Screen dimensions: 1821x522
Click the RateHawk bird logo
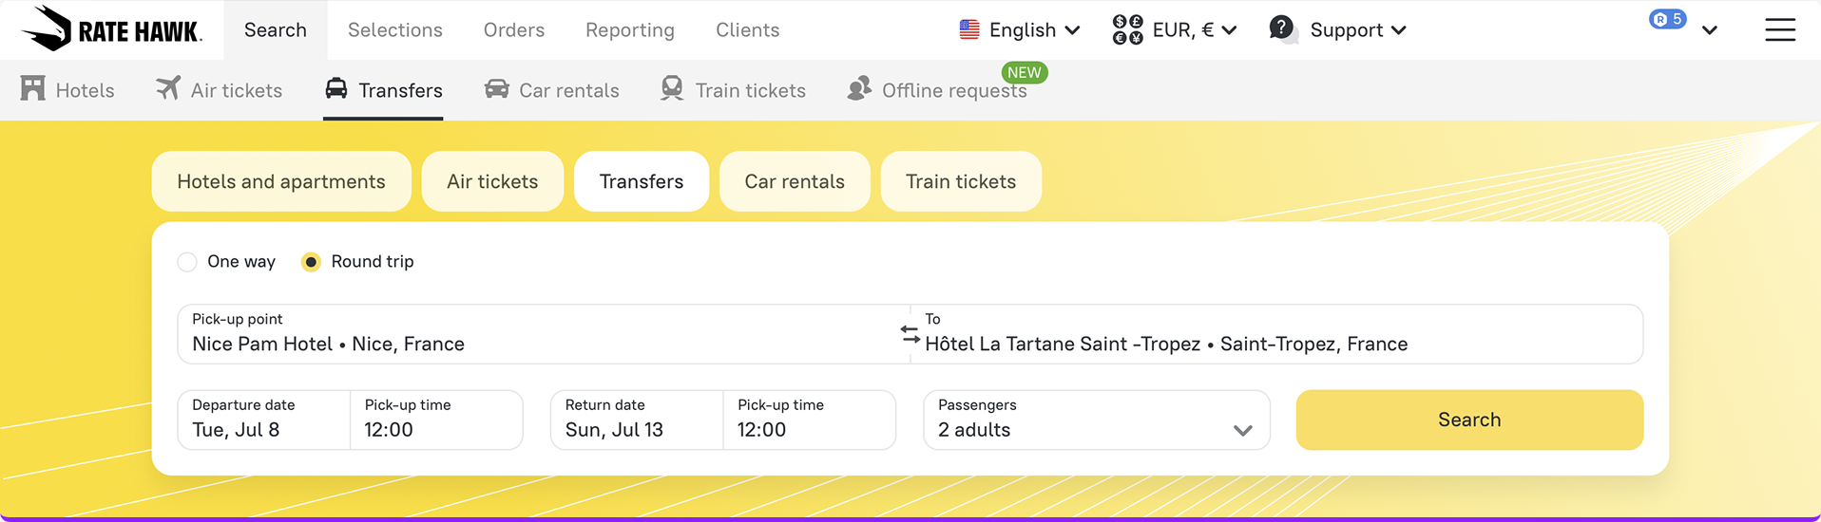(x=48, y=28)
